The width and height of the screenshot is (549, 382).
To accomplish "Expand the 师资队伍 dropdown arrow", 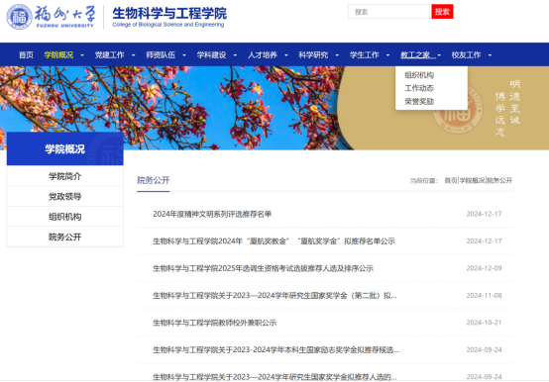I will (184, 55).
